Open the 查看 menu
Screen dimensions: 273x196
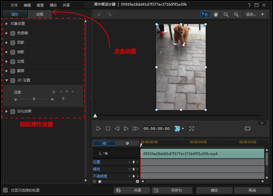[x=40, y=5]
